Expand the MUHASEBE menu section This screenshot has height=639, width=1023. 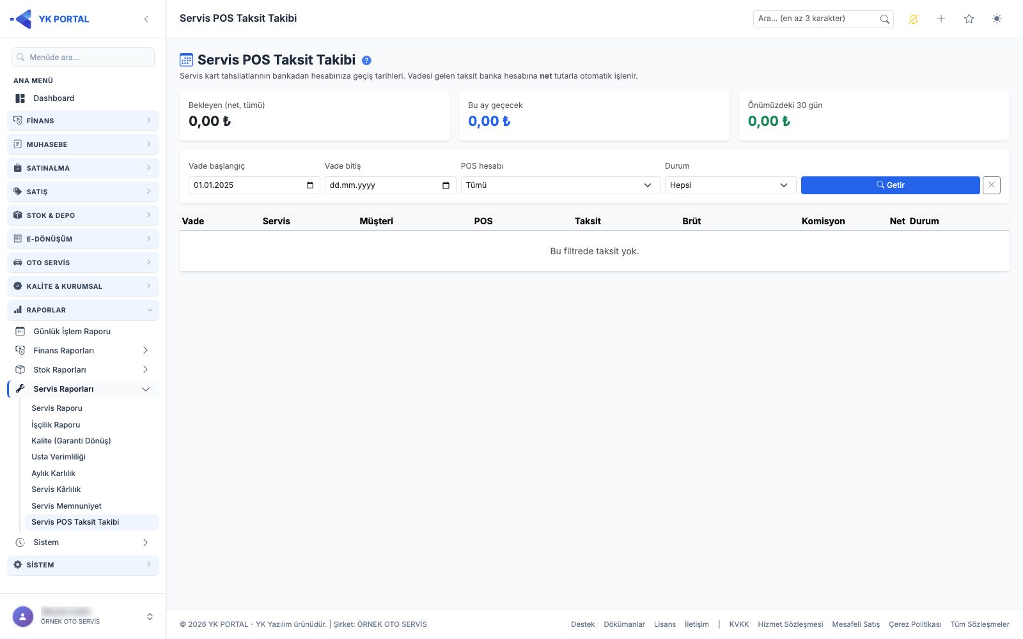[x=83, y=144]
